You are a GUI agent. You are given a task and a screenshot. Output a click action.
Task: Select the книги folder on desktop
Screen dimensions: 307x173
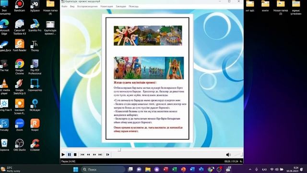pos(265,6)
